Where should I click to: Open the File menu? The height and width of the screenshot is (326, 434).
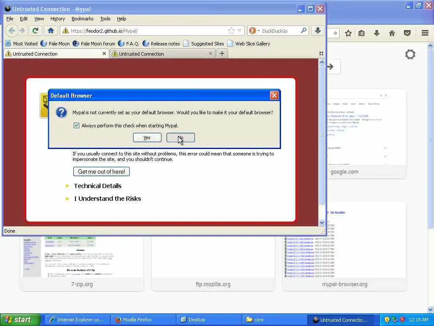point(10,19)
